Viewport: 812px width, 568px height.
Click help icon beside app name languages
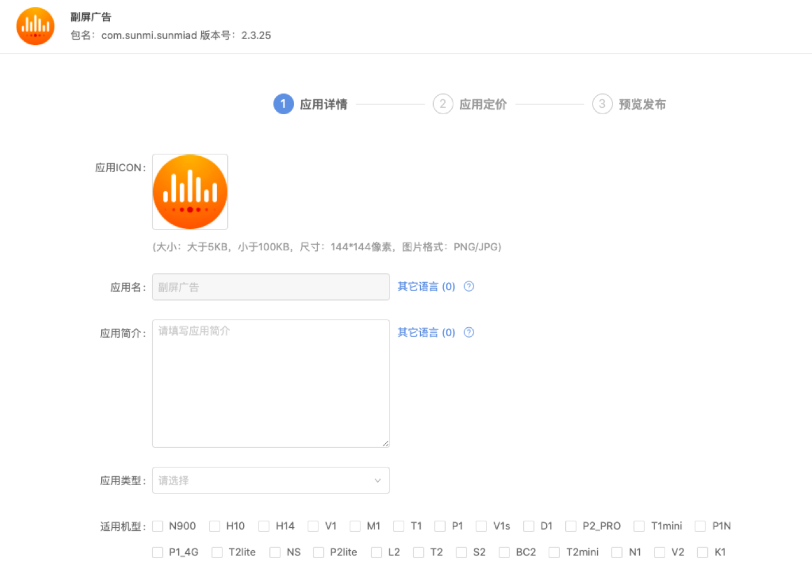(x=469, y=286)
